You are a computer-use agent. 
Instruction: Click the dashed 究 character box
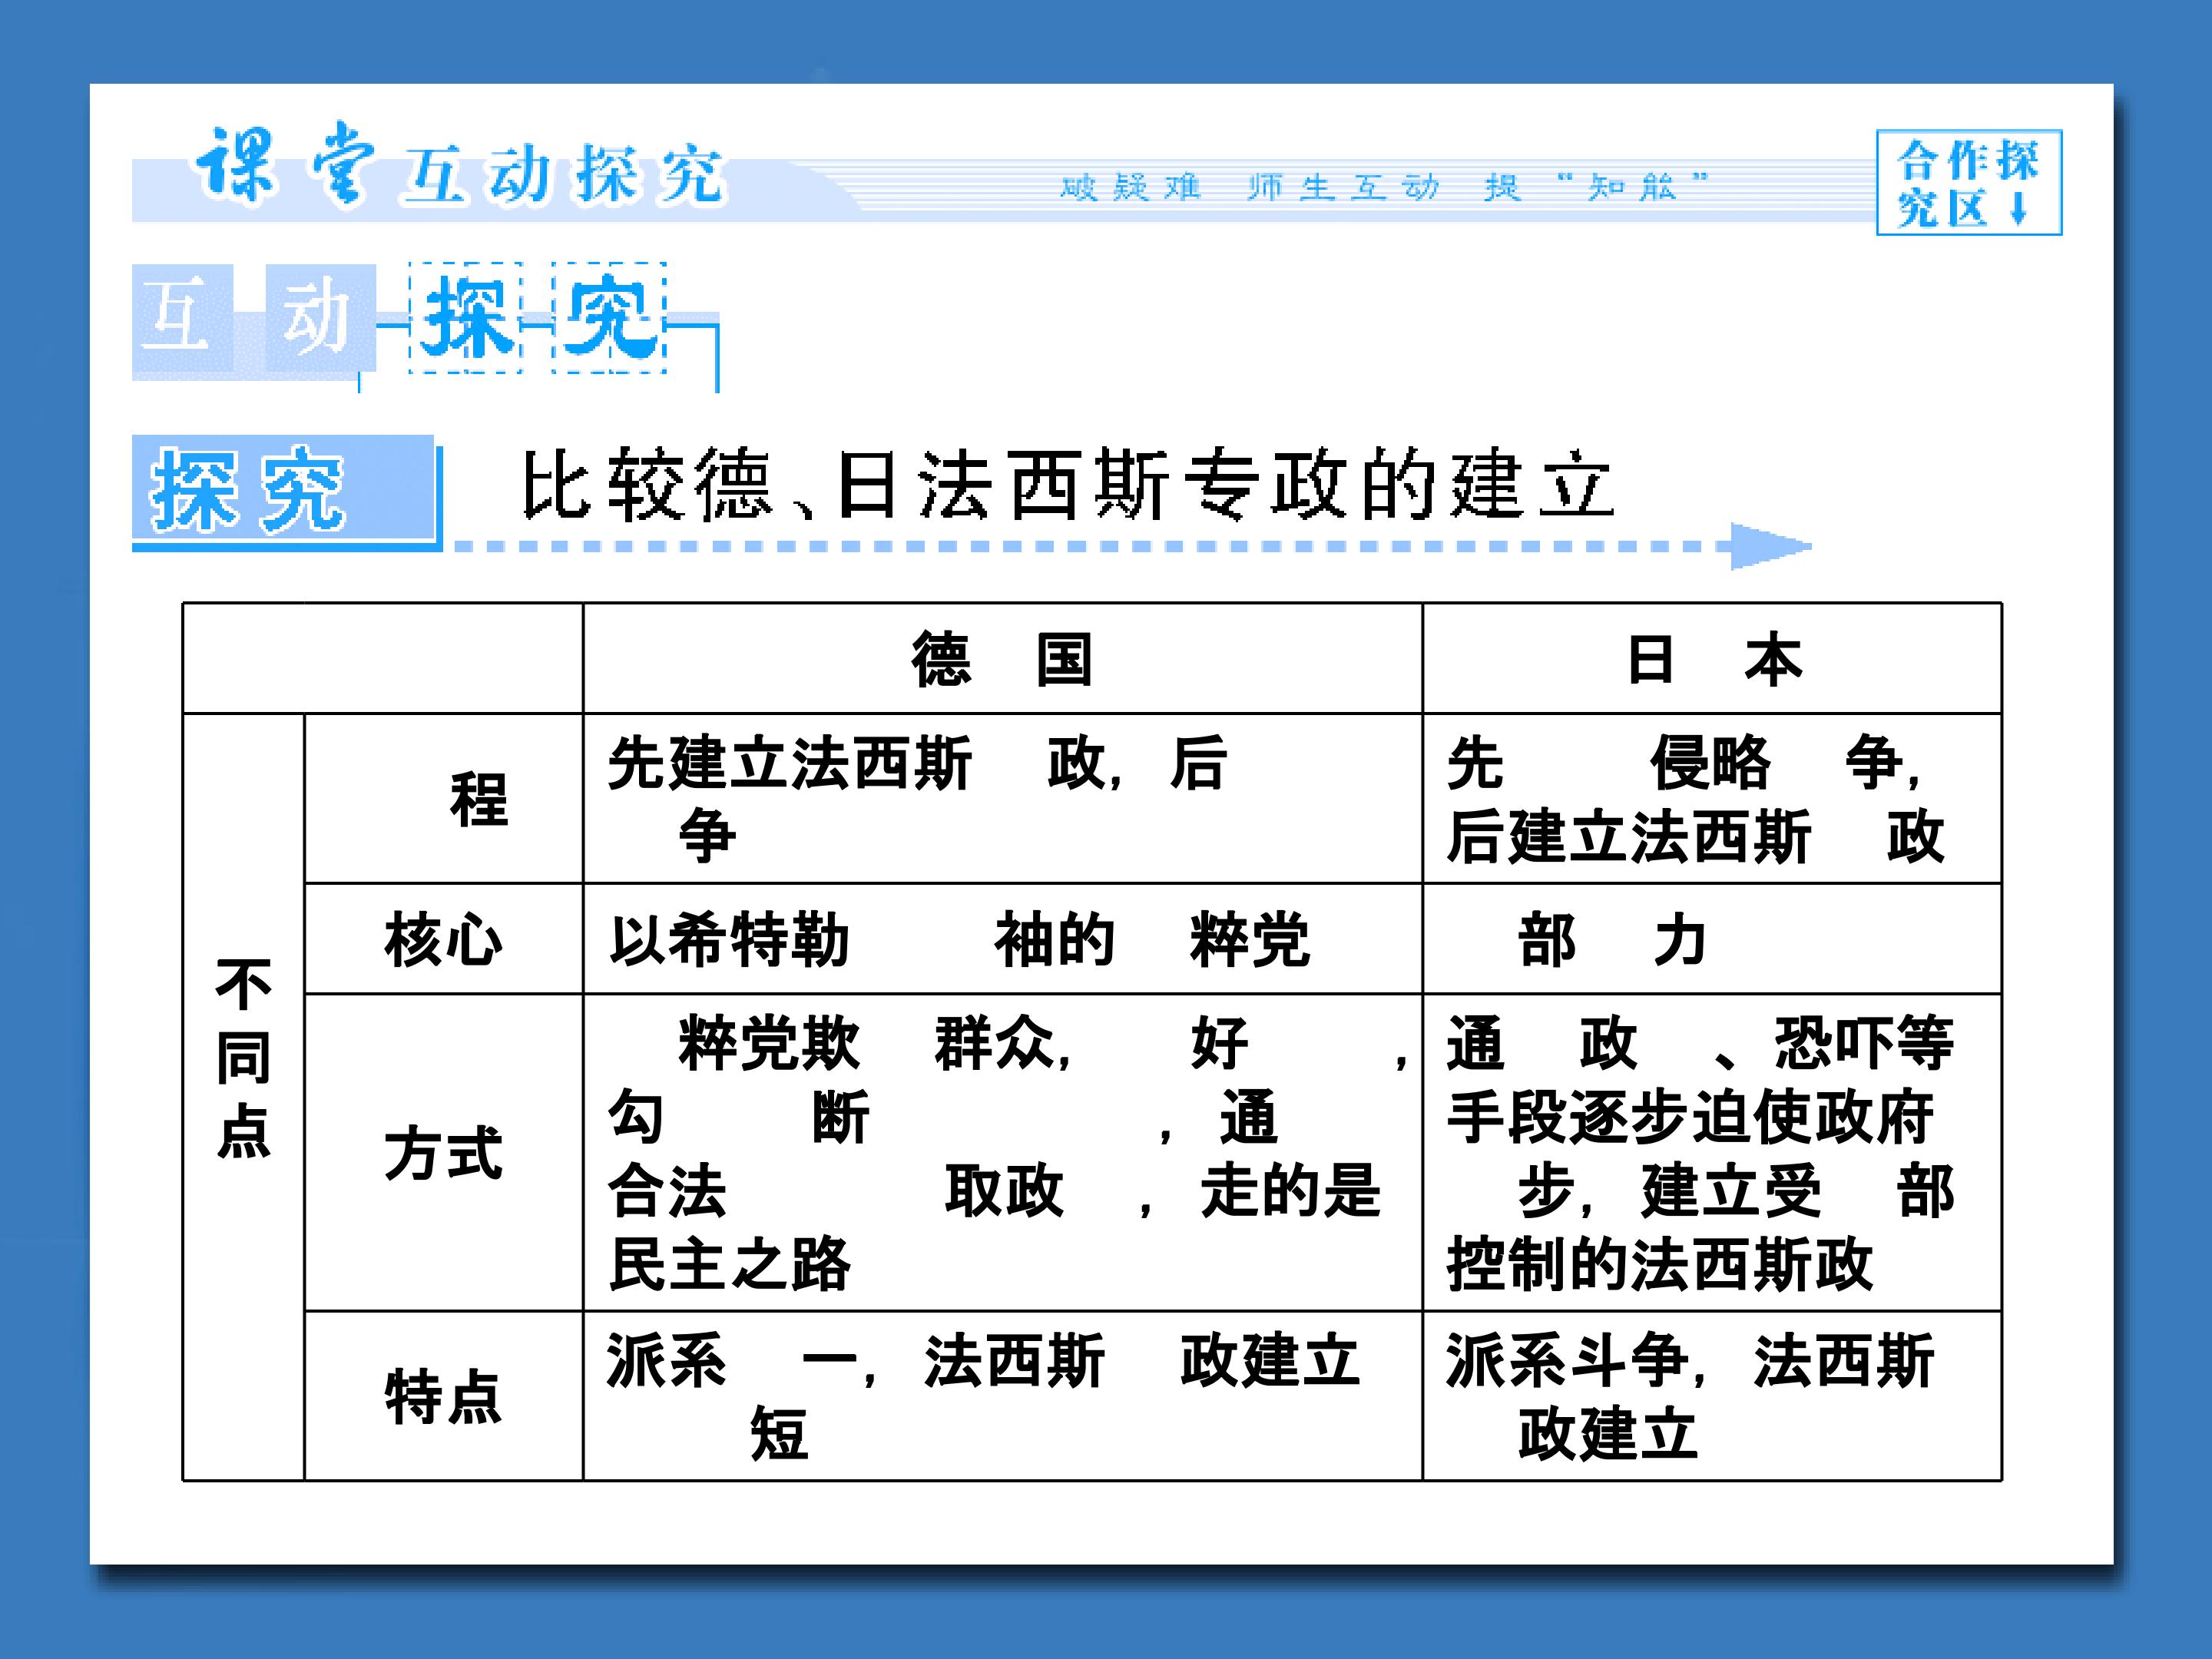click(609, 318)
